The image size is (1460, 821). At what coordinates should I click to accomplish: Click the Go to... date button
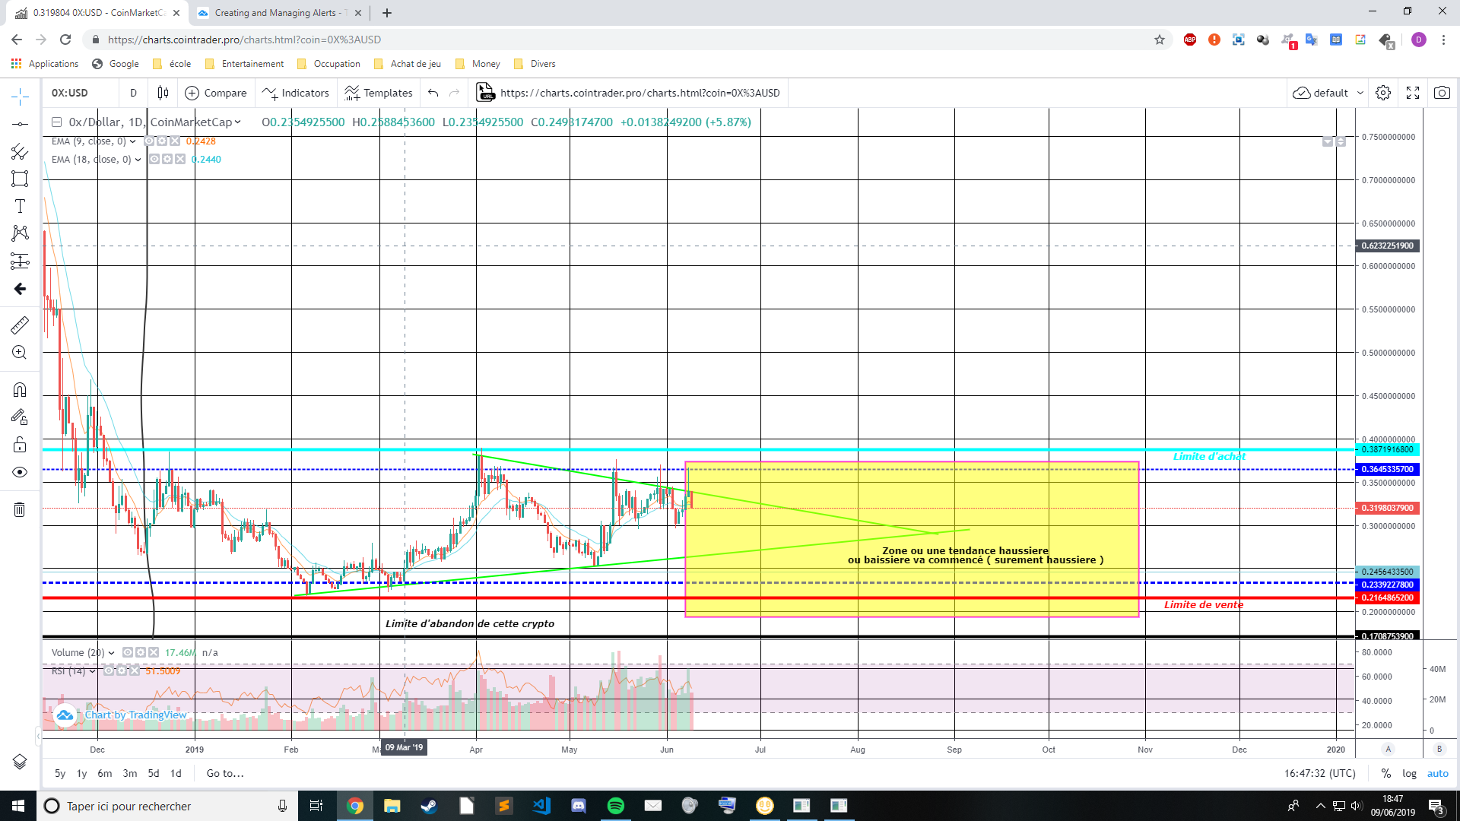pos(225,773)
